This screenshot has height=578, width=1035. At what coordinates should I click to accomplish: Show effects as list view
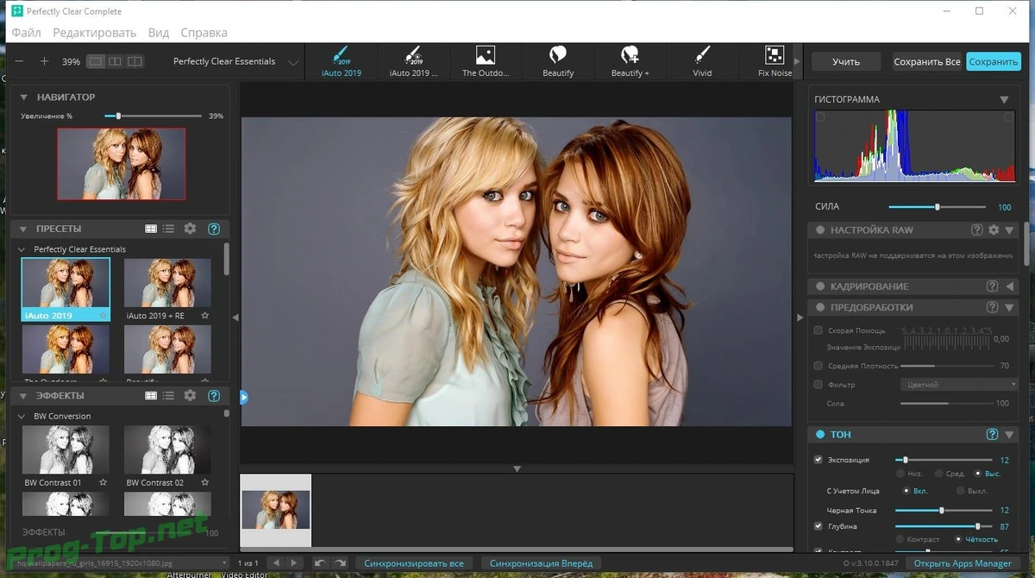click(168, 395)
